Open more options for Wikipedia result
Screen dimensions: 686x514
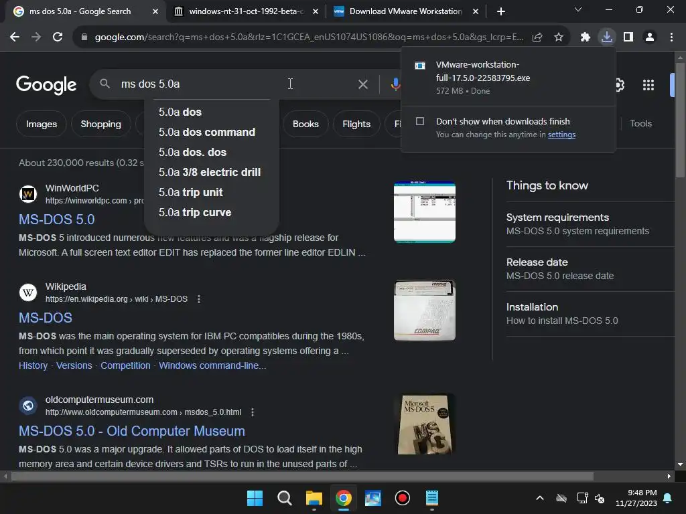point(198,299)
